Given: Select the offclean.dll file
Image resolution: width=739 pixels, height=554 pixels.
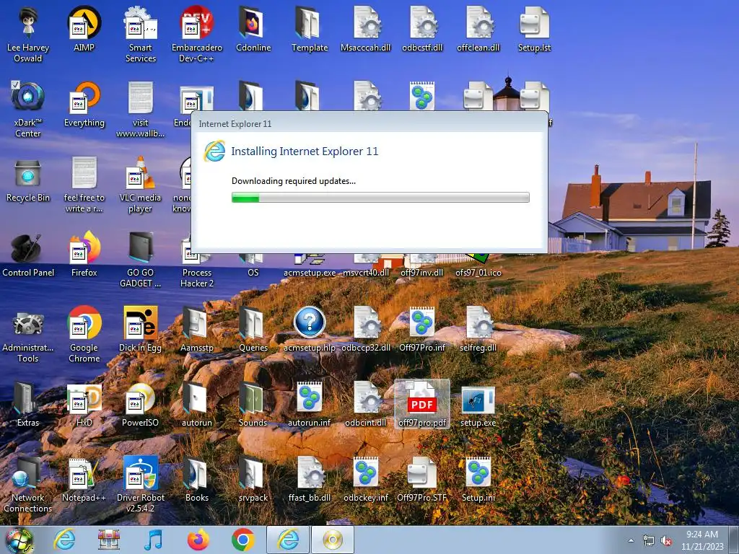Looking at the screenshot, I should [x=478, y=29].
